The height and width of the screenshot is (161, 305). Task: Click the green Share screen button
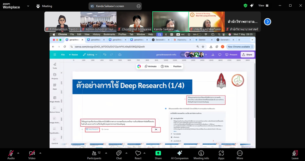(158, 155)
